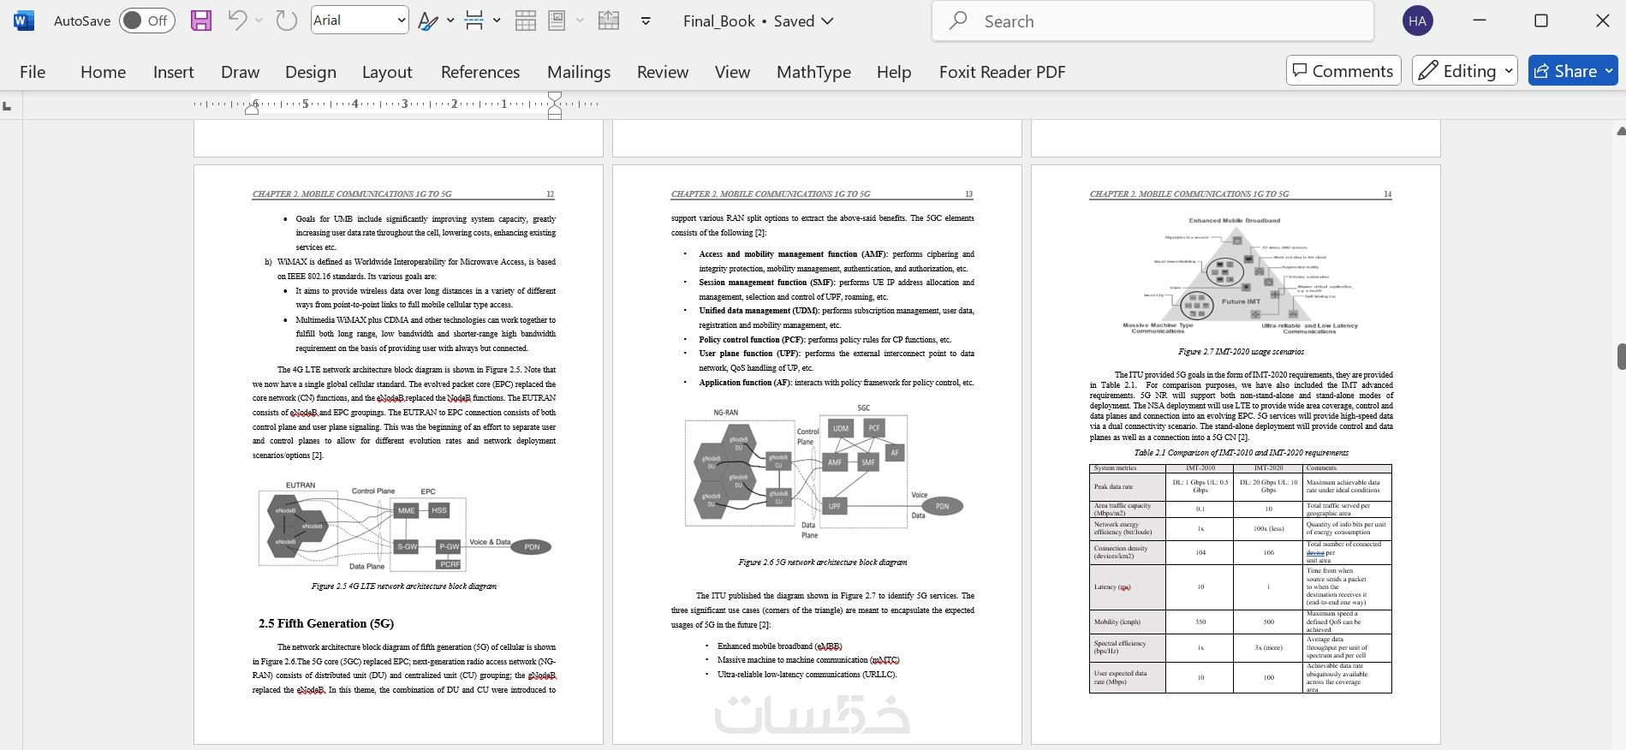Image resolution: width=1626 pixels, height=750 pixels.
Task: Open the HA account profile avatar
Action: click(1418, 21)
